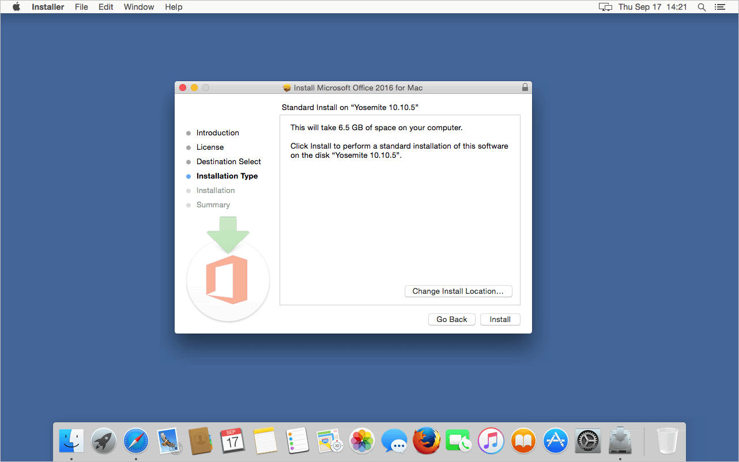Click the package icon in installer title
739x462 pixels.
287,88
